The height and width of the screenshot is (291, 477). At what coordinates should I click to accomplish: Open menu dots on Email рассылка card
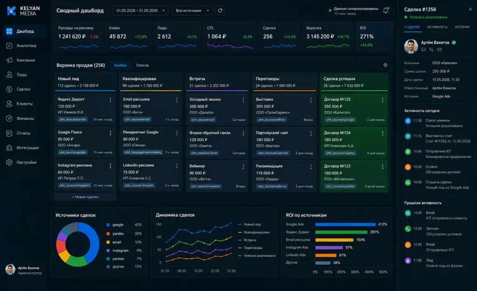pos(177,100)
